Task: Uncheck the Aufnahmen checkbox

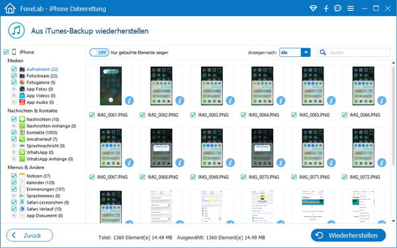Action: pos(14,69)
